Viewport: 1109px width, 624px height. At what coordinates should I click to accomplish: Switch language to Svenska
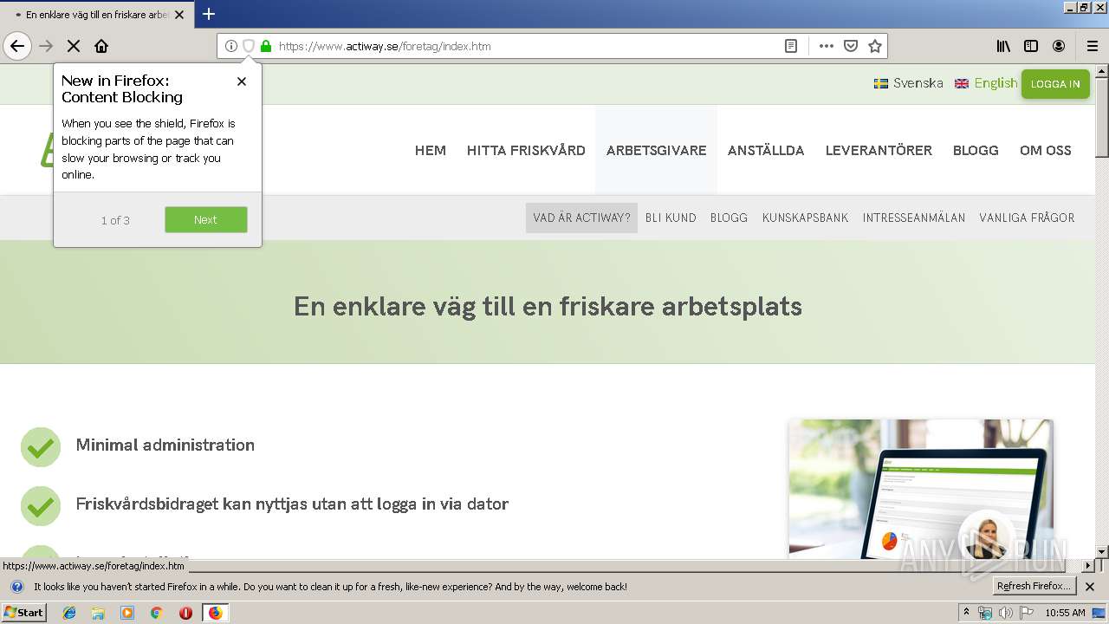[908, 83]
